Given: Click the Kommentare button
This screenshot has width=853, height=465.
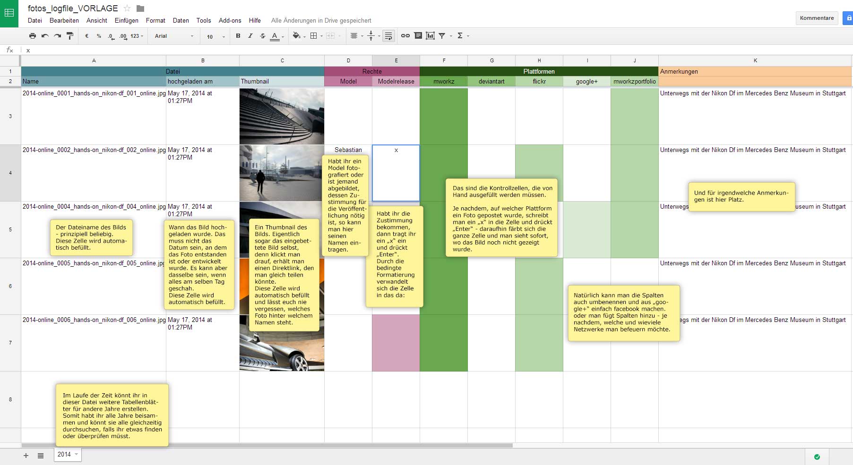Looking at the screenshot, I should click(x=817, y=18).
